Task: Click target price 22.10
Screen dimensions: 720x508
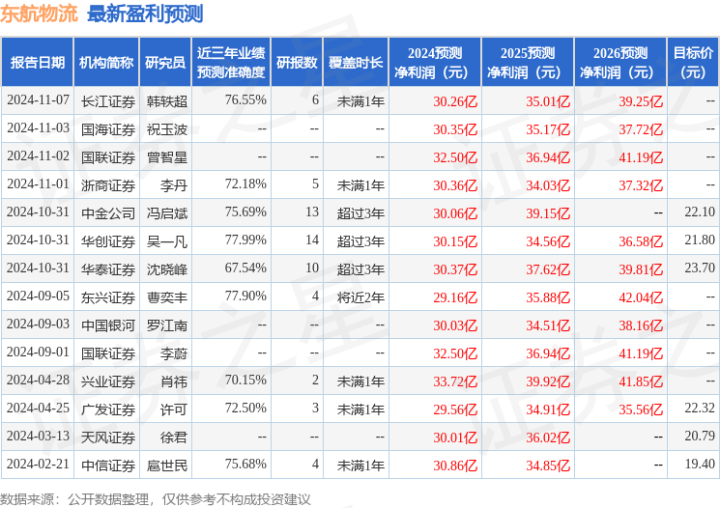Action: (700, 212)
